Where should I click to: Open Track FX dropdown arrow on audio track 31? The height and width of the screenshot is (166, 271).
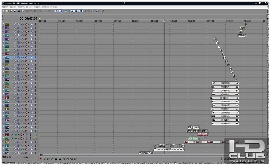coord(18,135)
